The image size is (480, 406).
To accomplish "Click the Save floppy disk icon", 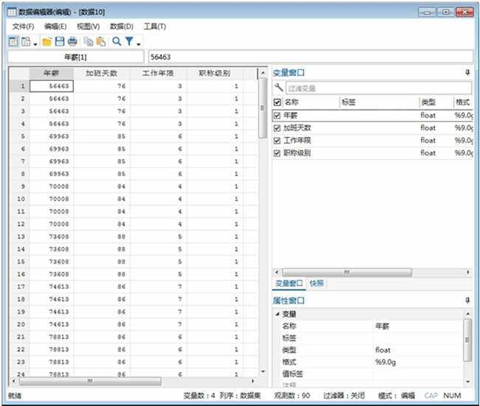I will pos(59,42).
